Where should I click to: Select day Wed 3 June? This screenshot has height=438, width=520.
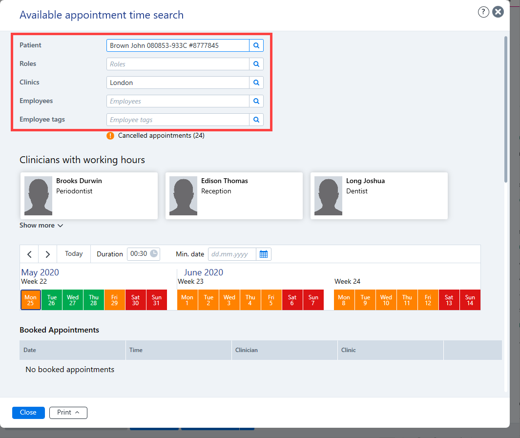(x=229, y=300)
